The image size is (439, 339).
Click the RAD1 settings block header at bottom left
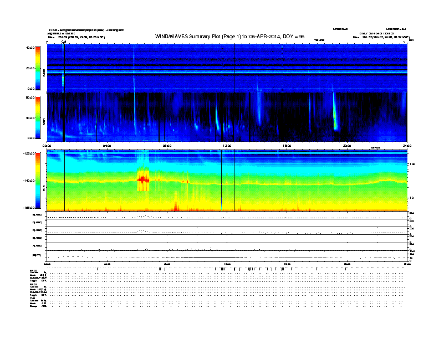(33, 284)
